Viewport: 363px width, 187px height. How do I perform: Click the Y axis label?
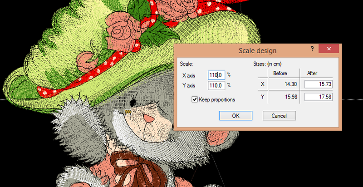189,86
